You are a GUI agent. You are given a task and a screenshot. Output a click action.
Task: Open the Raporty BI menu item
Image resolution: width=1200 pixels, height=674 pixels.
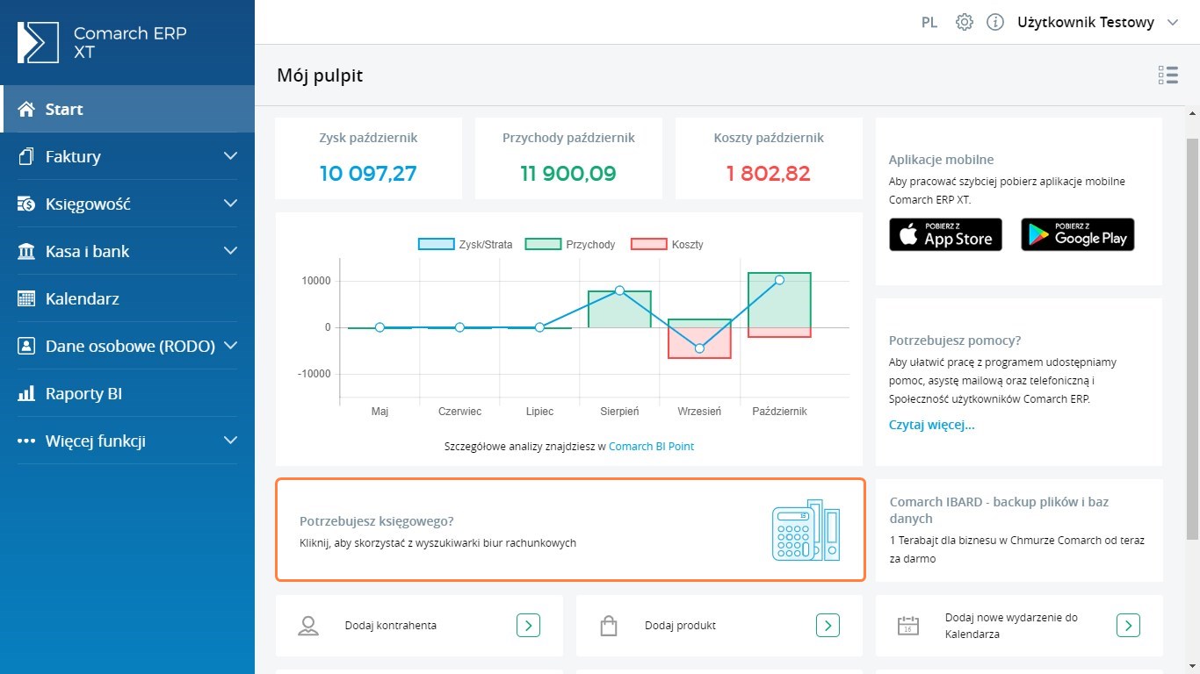[127, 393]
